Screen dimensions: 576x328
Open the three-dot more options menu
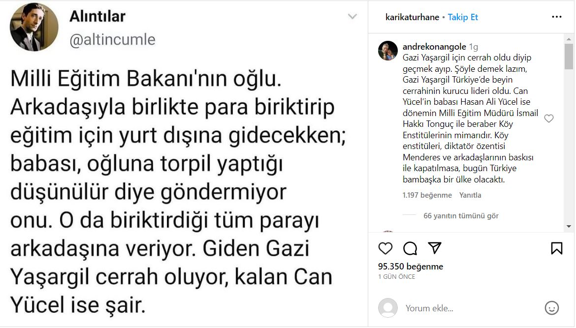[x=556, y=17]
